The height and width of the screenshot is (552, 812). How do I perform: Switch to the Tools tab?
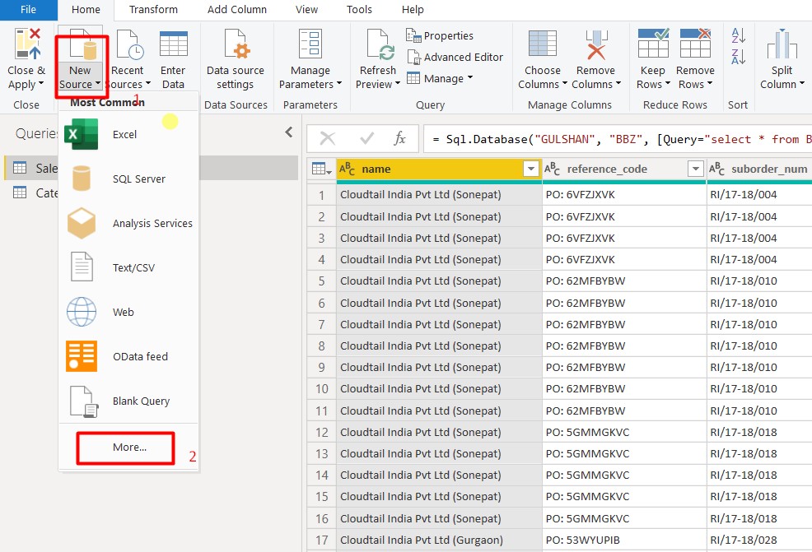359,10
